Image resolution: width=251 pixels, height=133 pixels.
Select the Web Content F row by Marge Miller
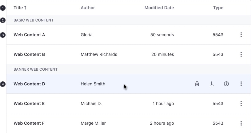[x=93, y=123]
